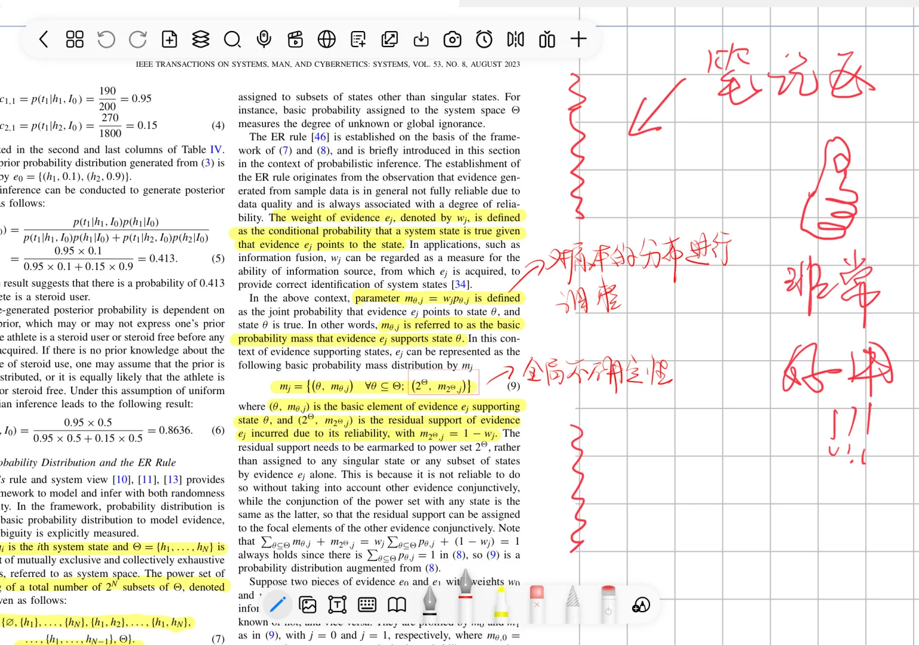Add a new page to the note
This screenshot has width=919, height=645.
click(x=170, y=39)
